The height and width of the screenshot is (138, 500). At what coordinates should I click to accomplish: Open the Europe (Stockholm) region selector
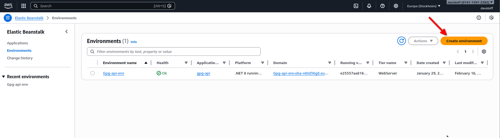424,6
